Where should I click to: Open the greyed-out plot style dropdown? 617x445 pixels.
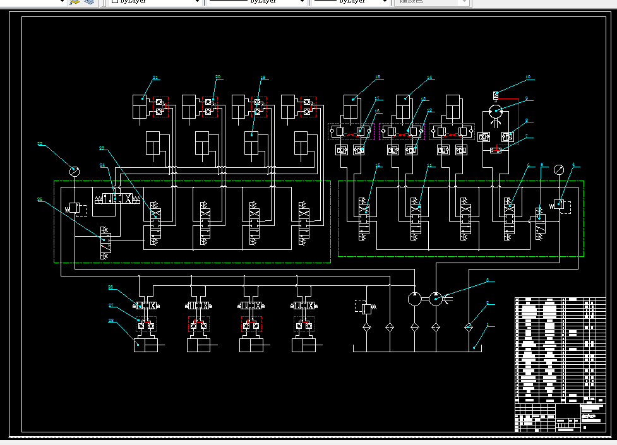click(432, 1)
